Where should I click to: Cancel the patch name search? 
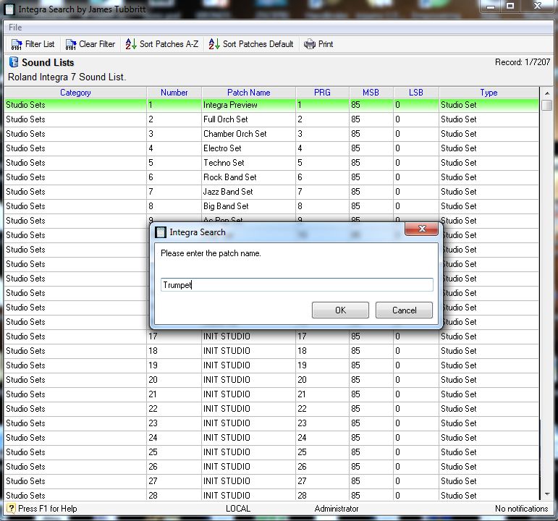pos(404,310)
